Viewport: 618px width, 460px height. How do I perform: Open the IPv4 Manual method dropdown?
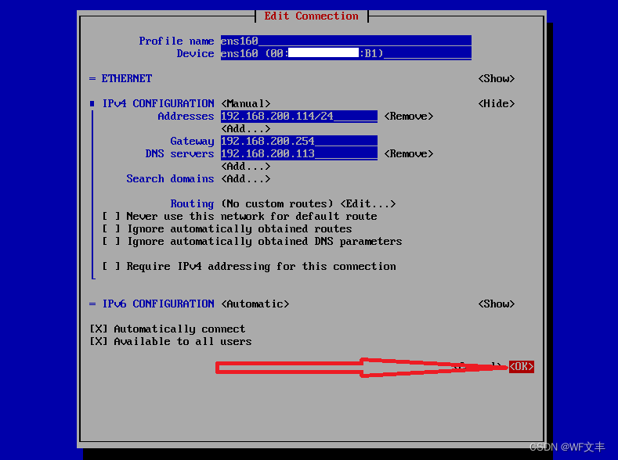(245, 103)
